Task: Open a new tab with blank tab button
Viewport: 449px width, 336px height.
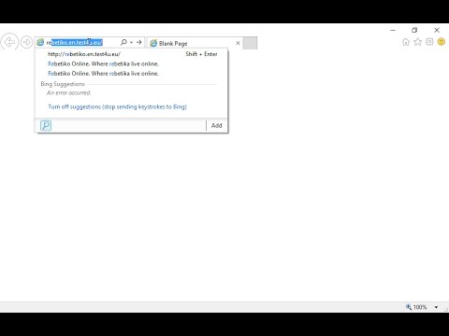Action: click(250, 43)
